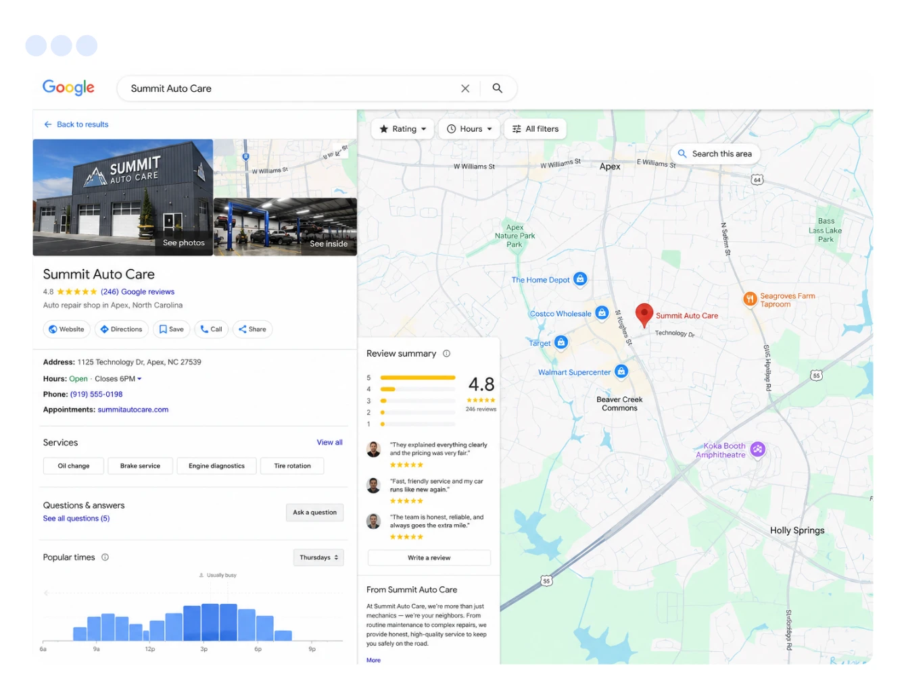Click the previous-day arrow in Popular times chart
Viewport: 906px width, 693px height.
[46, 593]
